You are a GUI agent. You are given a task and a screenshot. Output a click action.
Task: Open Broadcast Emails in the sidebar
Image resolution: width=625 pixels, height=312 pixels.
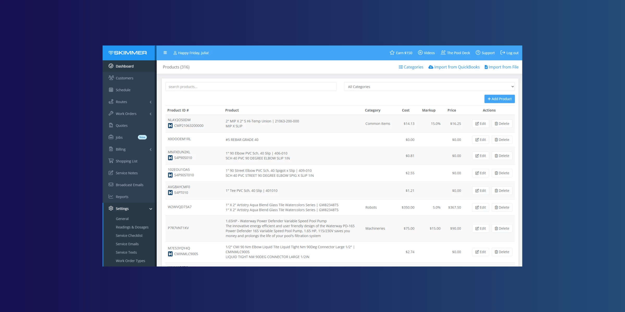click(129, 185)
